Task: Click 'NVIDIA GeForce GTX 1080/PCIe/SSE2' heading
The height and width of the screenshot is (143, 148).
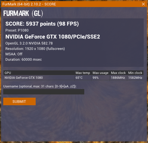Action: 53,37
